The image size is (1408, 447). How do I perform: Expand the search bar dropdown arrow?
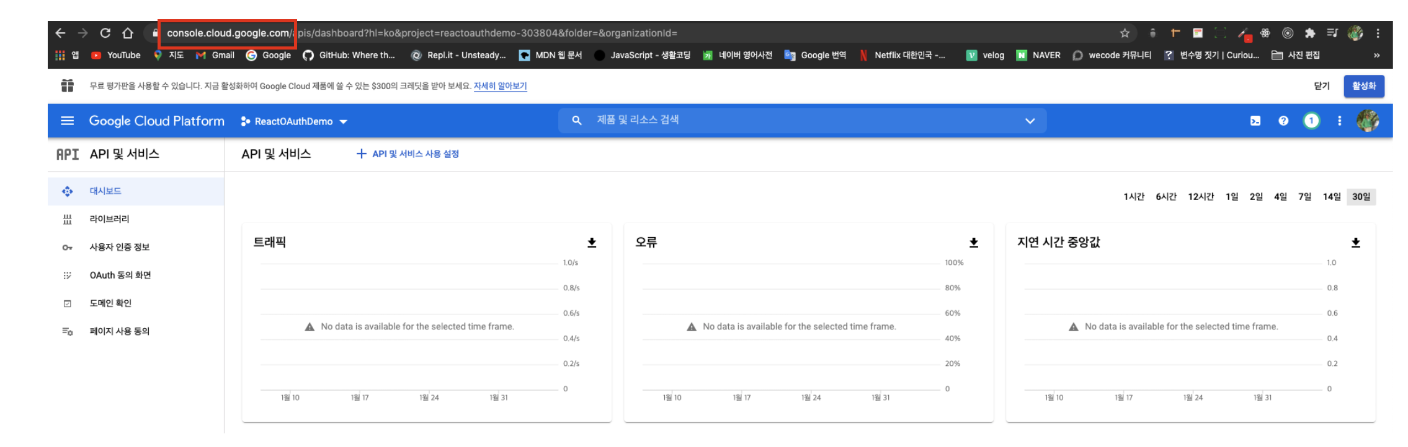pyautogui.click(x=1030, y=121)
